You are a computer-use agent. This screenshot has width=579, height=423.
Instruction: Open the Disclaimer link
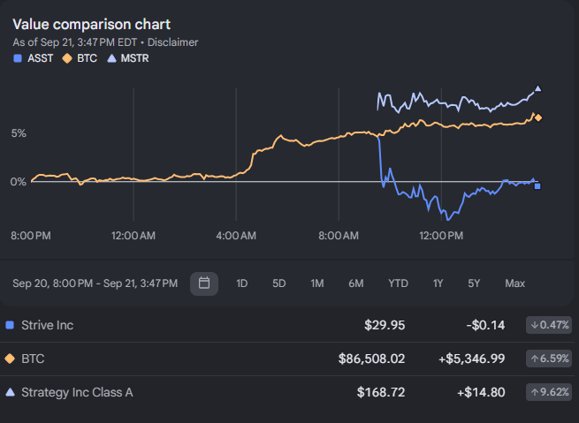(x=172, y=42)
